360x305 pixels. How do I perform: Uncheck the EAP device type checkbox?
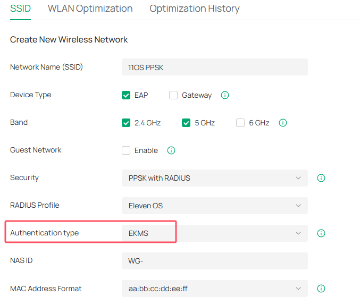(x=126, y=95)
